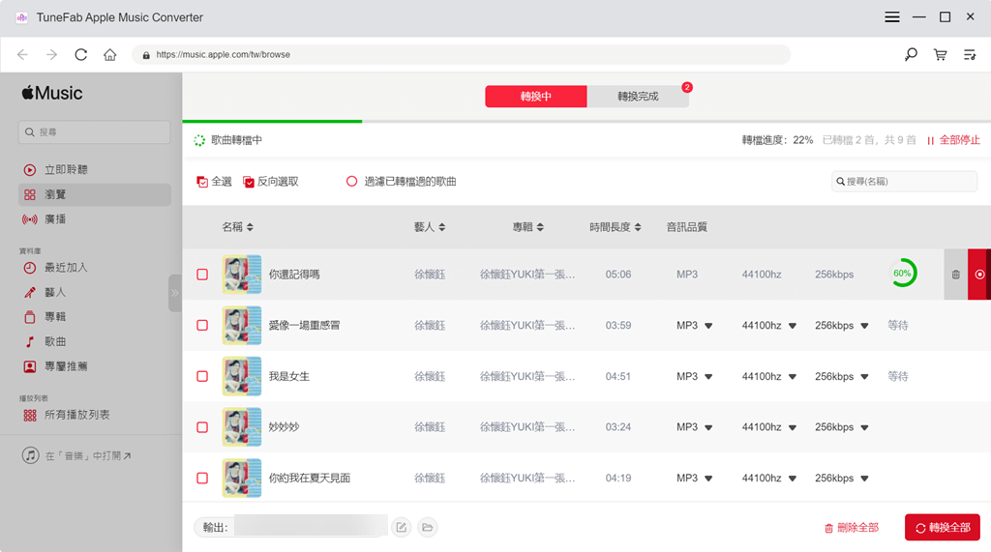Tick the checkbox for 你約我在夏天見面

click(x=202, y=479)
